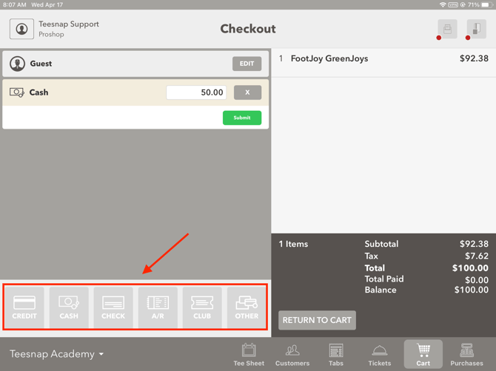
Task: Tap the receipt printer status icon
Action: pyautogui.click(x=447, y=29)
